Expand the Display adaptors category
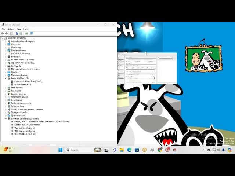This screenshot has width=235, height=176. point(6,51)
